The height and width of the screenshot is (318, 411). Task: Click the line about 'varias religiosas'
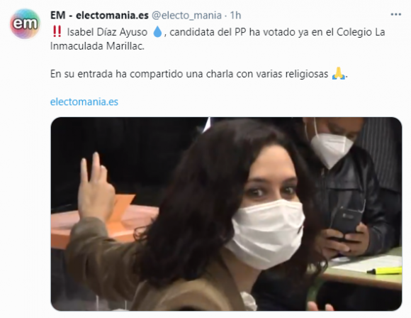pyautogui.click(x=199, y=74)
